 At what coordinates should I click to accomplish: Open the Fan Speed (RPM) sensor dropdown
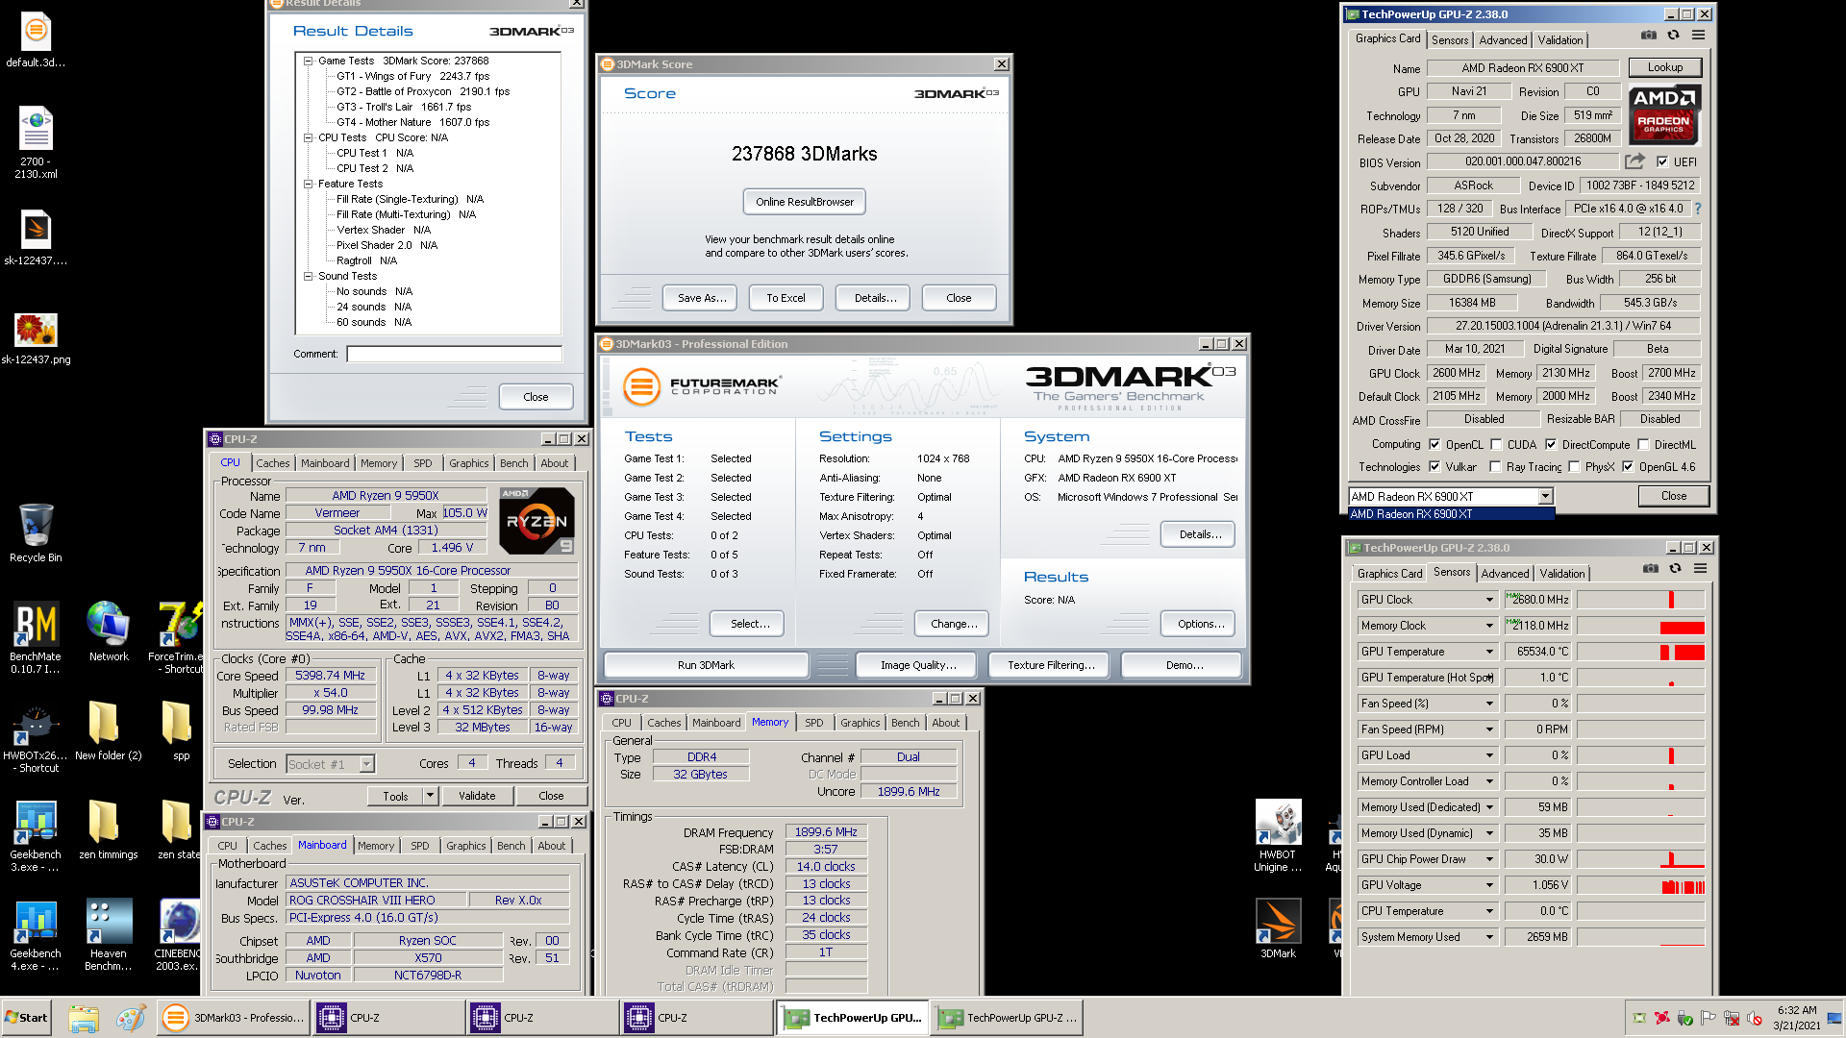(x=1489, y=729)
